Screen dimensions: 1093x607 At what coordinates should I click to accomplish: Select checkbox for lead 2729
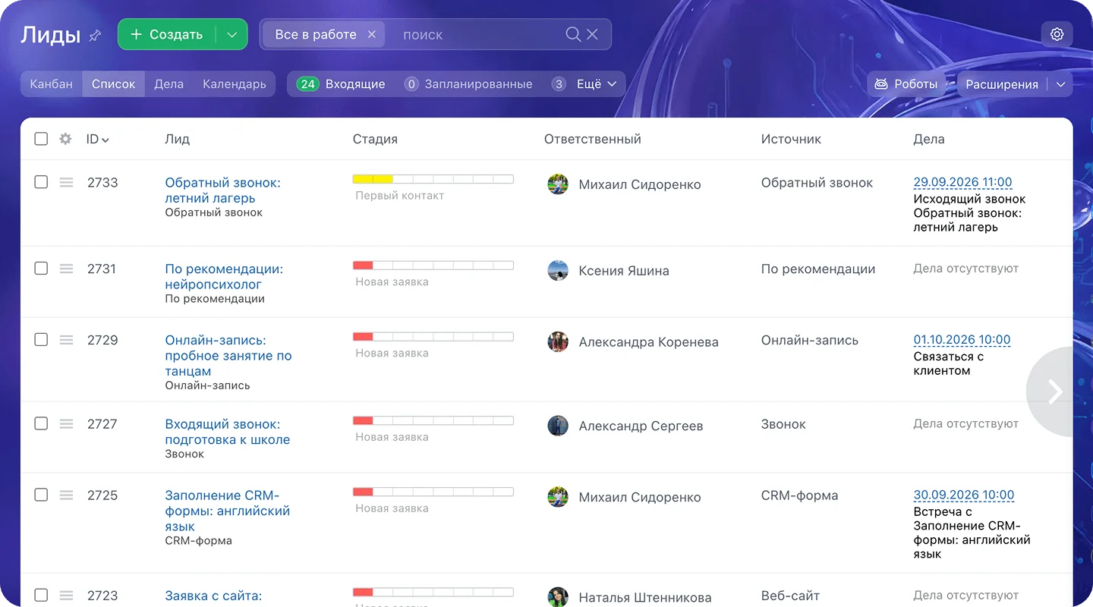tap(41, 340)
